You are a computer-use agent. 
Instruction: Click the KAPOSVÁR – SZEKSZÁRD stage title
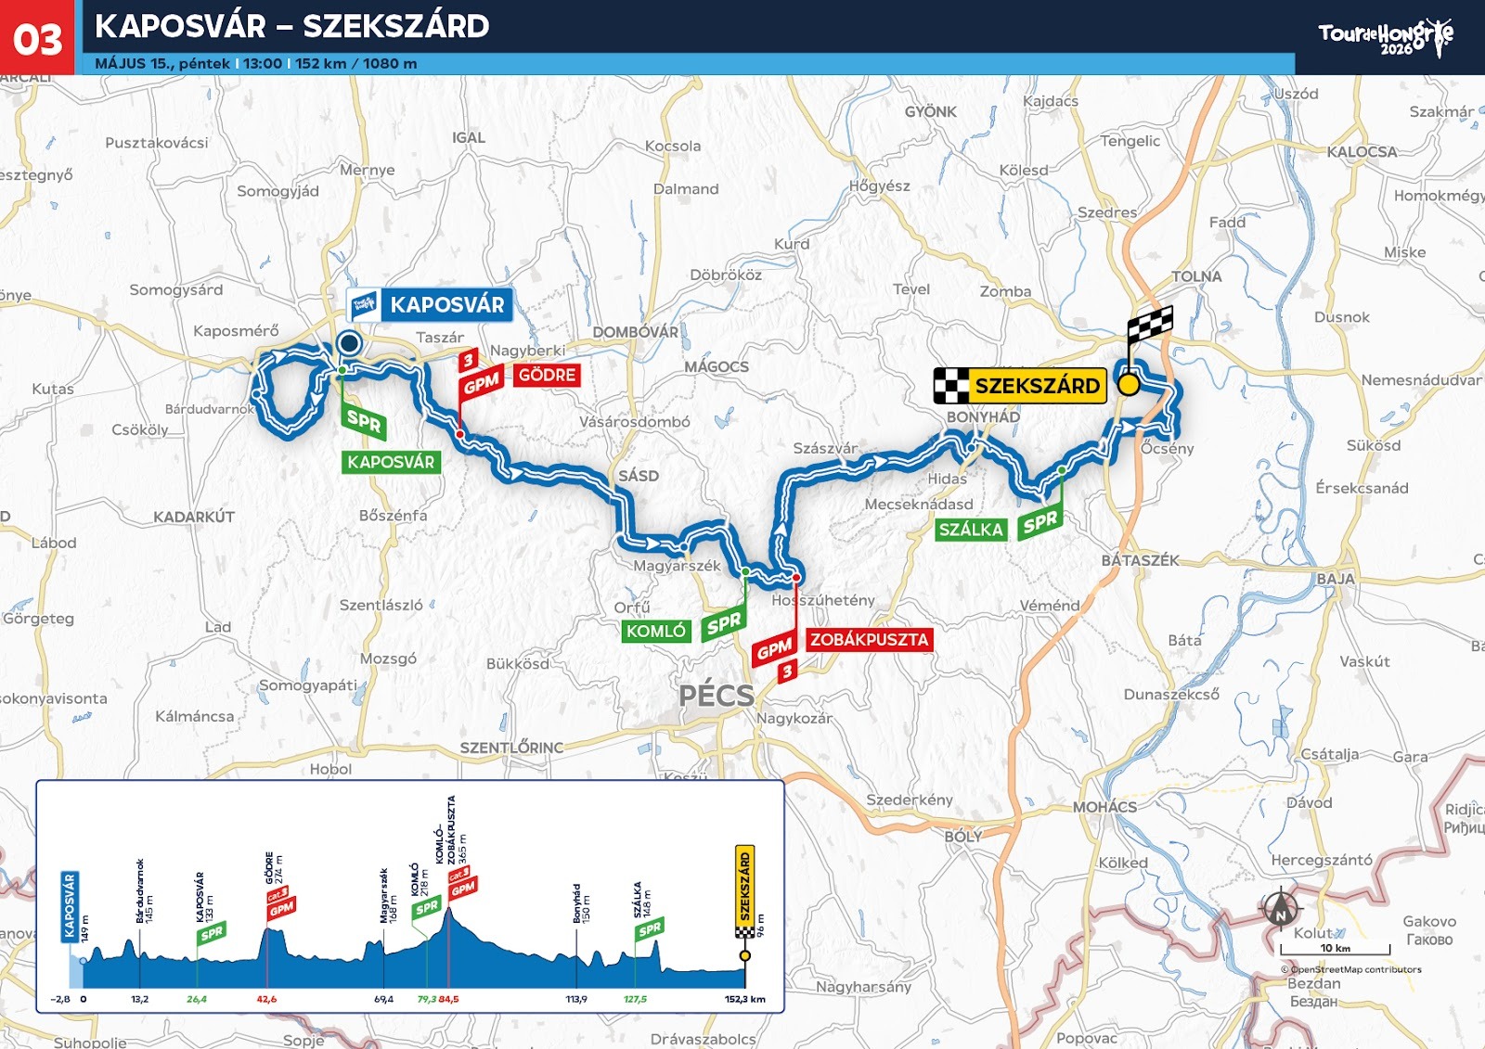[292, 26]
